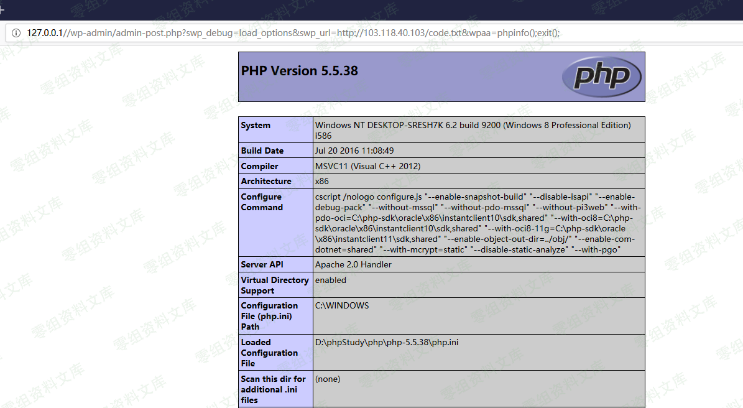Image resolution: width=743 pixels, height=408 pixels.
Task: Click the Configure Command row label
Action: (262, 202)
